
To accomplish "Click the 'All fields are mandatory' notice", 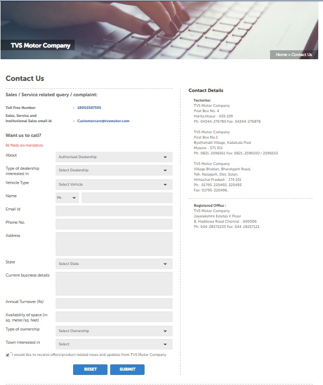I will [x=24, y=145].
